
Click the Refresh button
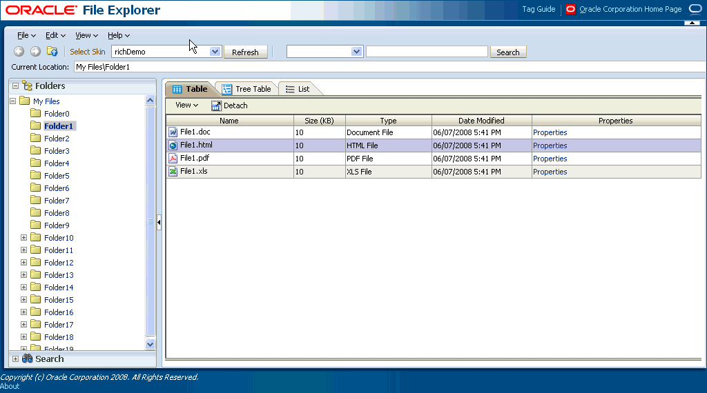(245, 52)
